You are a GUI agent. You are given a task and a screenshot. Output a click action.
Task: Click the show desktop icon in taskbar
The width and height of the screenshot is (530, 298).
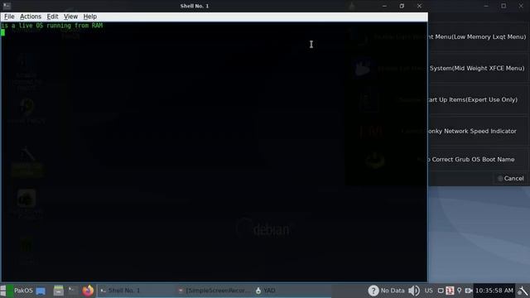(41, 291)
